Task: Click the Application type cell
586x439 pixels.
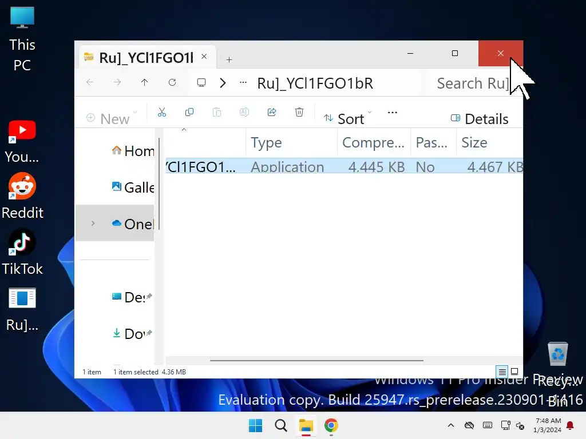Action: click(x=287, y=166)
